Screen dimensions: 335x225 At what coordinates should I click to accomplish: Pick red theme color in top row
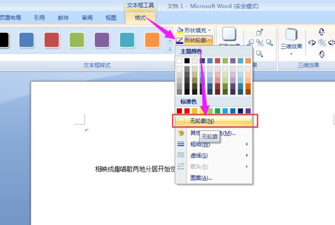coord(218,61)
